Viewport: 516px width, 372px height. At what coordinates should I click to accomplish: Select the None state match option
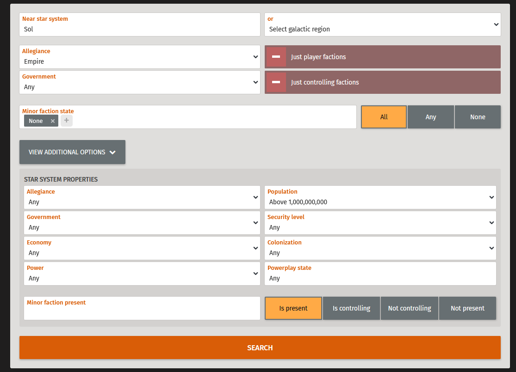click(x=478, y=117)
